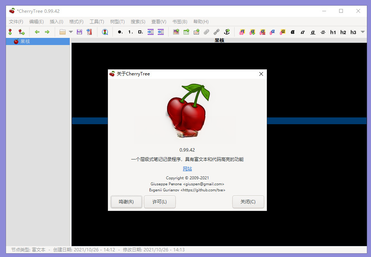Click the add subnode icon

[x=22, y=32]
